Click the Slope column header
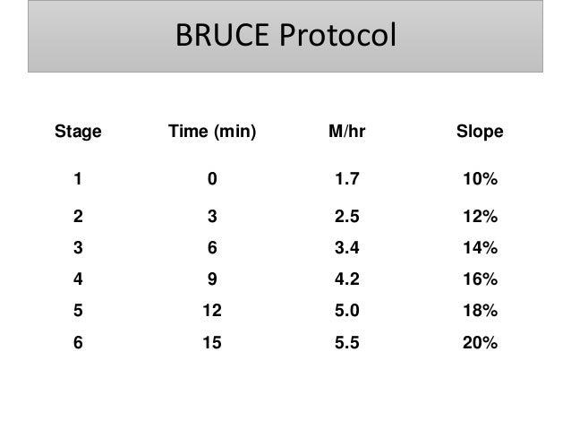Image resolution: width=571 pixels, height=429 pixels. pyautogui.click(x=480, y=132)
